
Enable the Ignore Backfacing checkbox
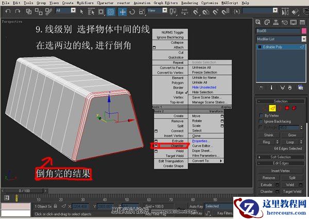coord(261,121)
